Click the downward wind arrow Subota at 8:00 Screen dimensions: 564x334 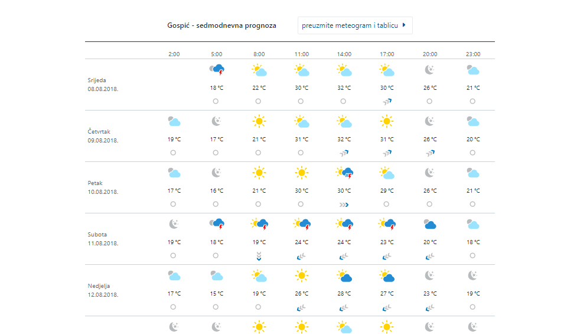tap(259, 256)
